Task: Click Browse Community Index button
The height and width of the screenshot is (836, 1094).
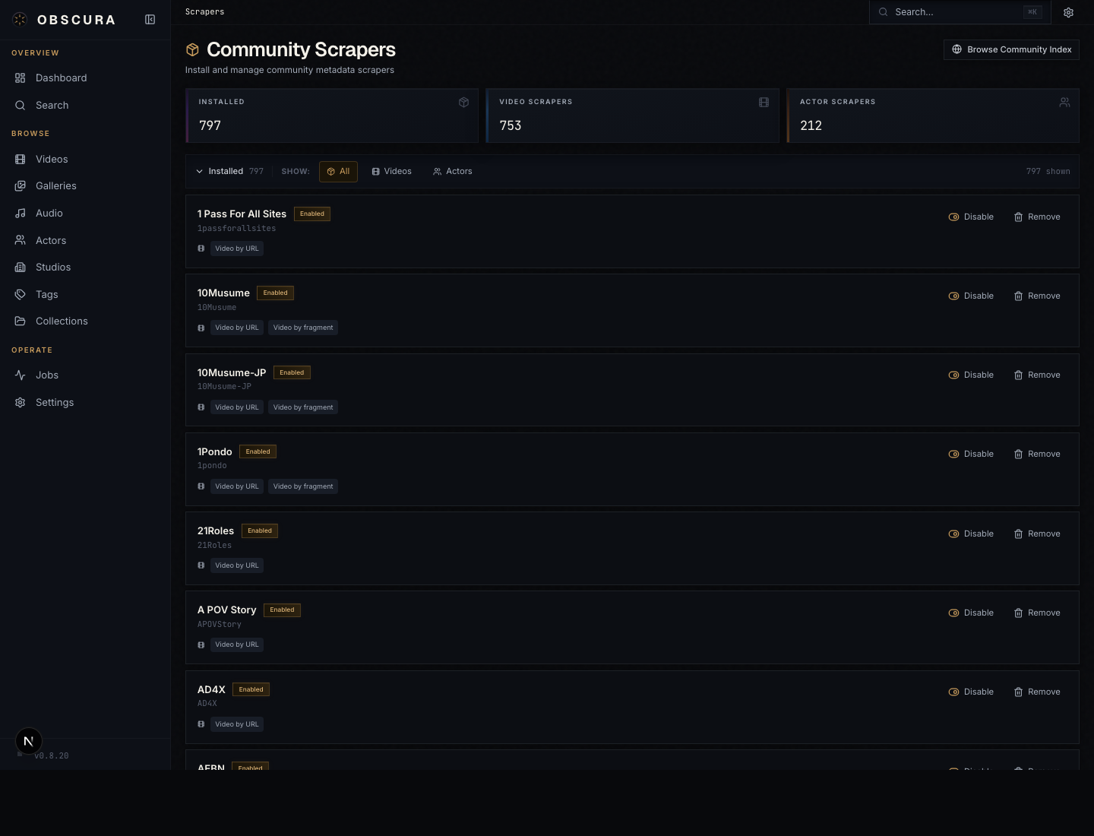Action: [1011, 49]
